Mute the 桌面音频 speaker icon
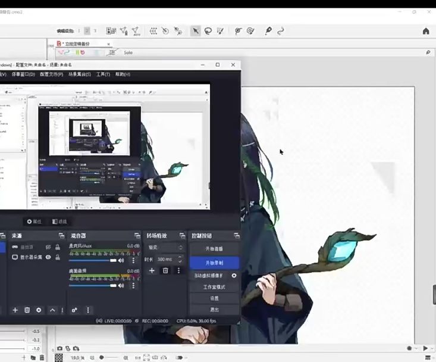 click(121, 285)
